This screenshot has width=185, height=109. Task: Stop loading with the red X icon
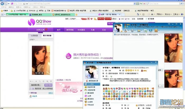click(144, 4)
